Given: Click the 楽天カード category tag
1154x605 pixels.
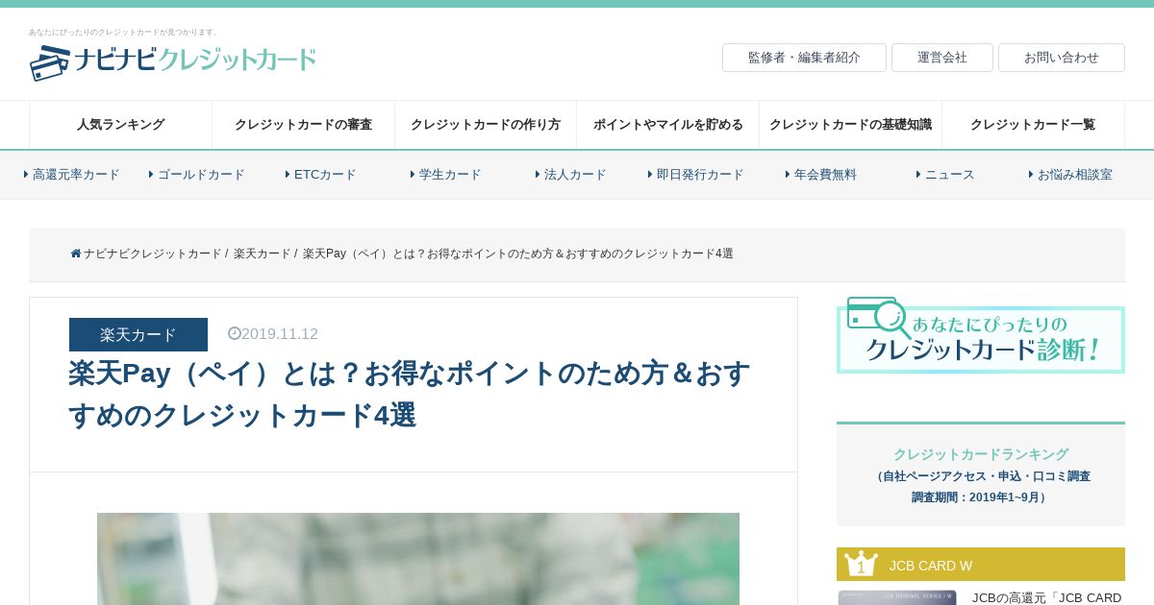Looking at the screenshot, I should [138, 334].
